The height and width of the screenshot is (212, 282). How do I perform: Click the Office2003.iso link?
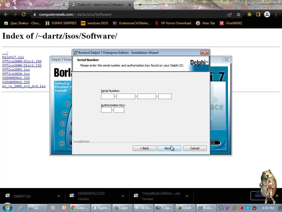pos(16,70)
